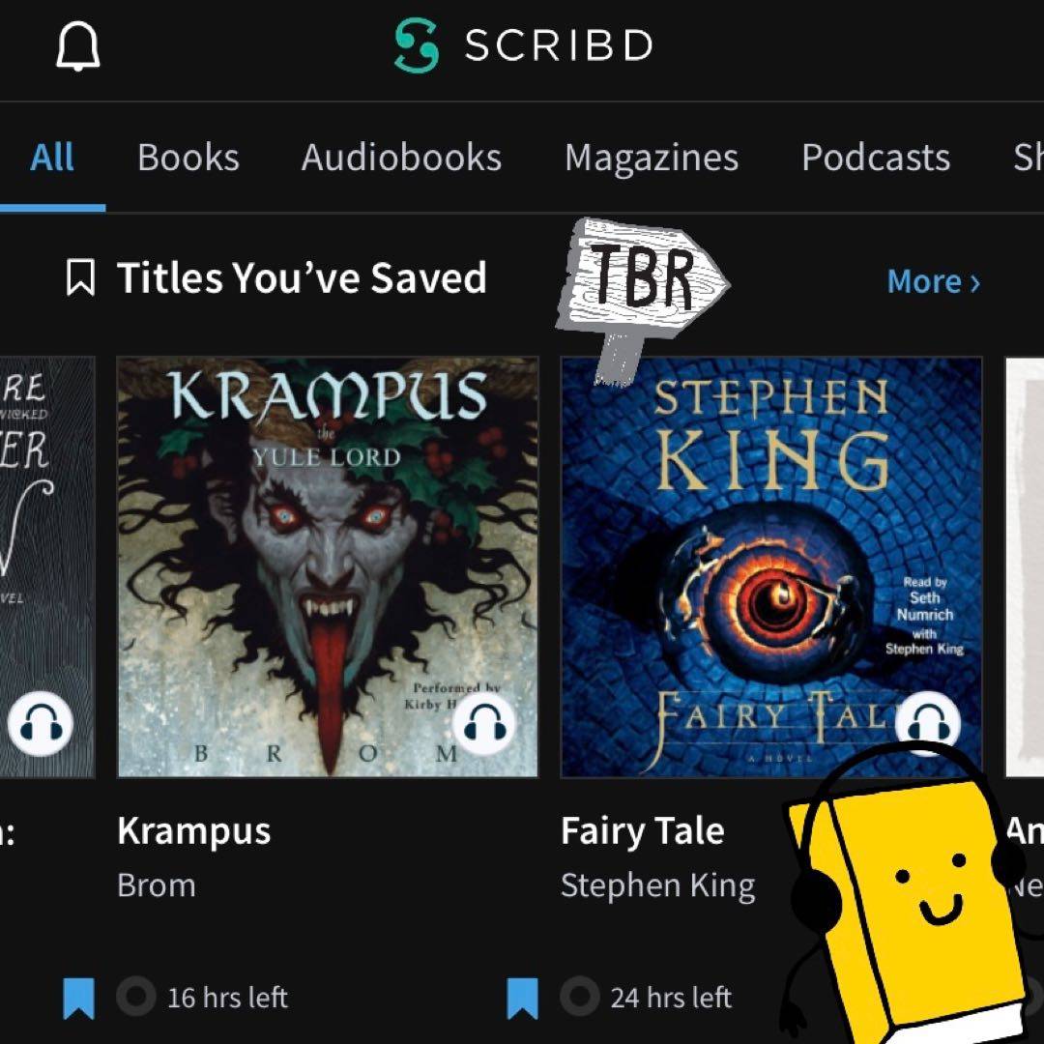Screen dimensions: 1044x1044
Task: Open the Stephen King author link
Action: click(658, 885)
